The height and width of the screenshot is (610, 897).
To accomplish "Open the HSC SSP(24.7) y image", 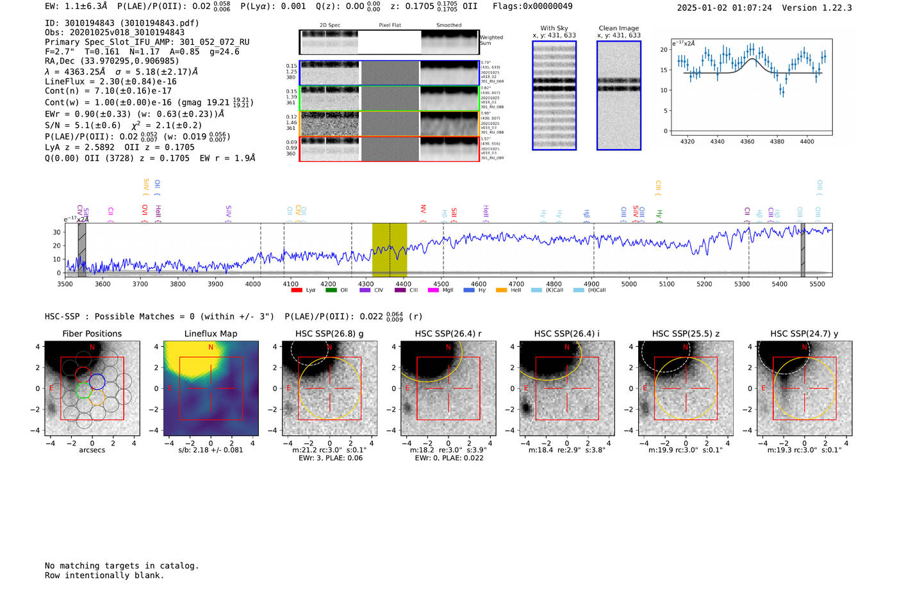I will 805,389.
